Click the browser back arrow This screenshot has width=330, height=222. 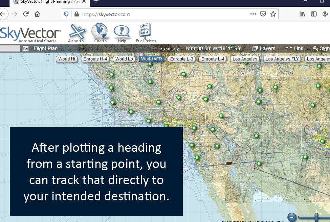3,14
